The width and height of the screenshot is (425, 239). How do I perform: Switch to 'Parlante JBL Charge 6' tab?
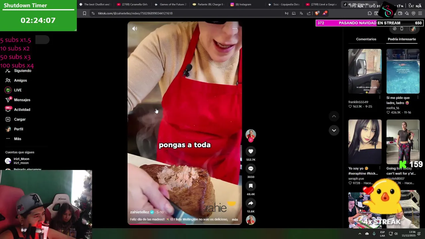[x=209, y=4]
